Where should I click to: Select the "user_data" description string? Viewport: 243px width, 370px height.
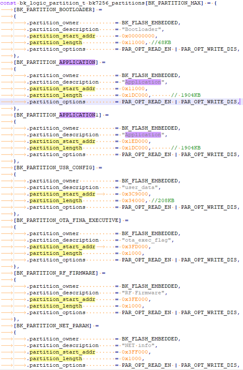click(140, 187)
